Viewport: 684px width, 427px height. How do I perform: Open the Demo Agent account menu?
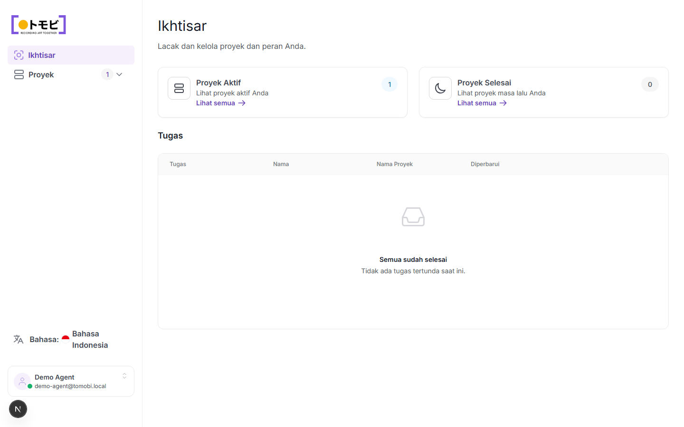click(x=71, y=381)
